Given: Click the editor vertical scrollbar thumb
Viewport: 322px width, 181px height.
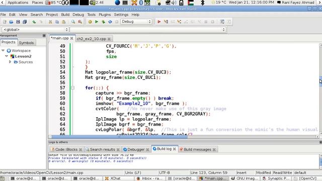Looking at the screenshot, I should (320, 81).
